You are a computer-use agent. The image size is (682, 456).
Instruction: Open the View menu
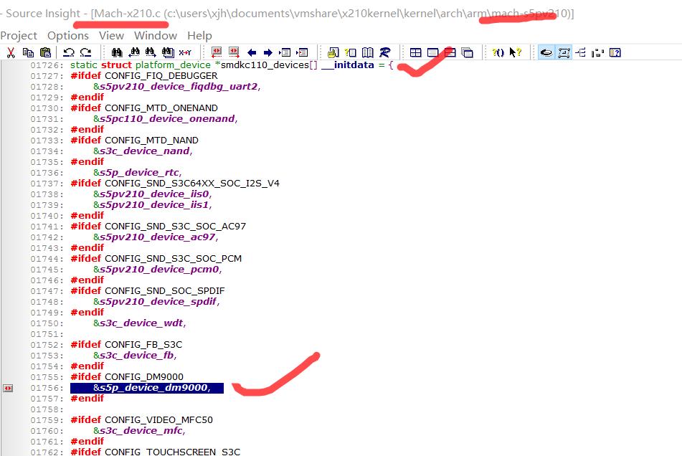pos(111,36)
